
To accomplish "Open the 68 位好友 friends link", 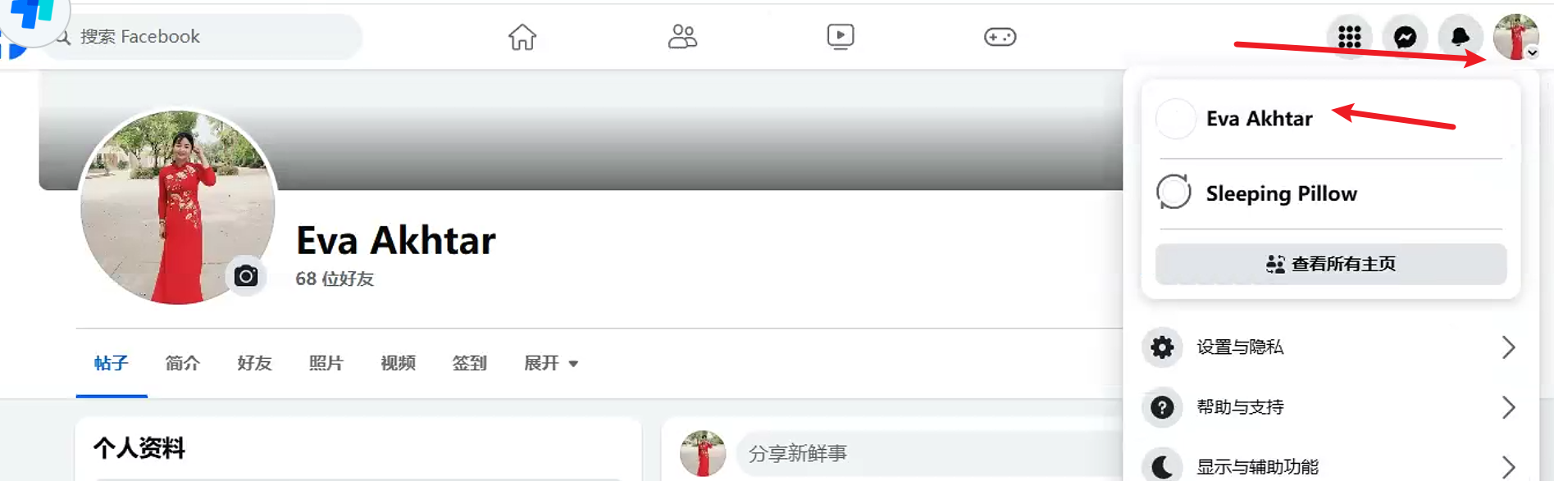I will point(335,279).
